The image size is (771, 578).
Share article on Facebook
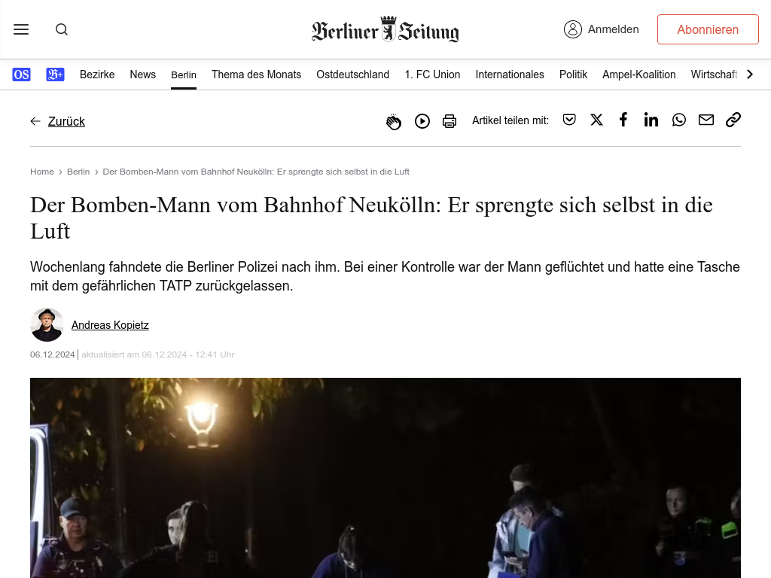pyautogui.click(x=623, y=120)
